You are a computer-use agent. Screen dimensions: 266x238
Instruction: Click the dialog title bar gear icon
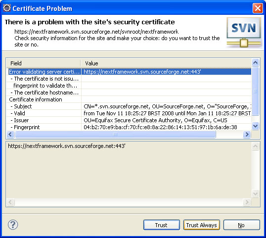point(7,8)
